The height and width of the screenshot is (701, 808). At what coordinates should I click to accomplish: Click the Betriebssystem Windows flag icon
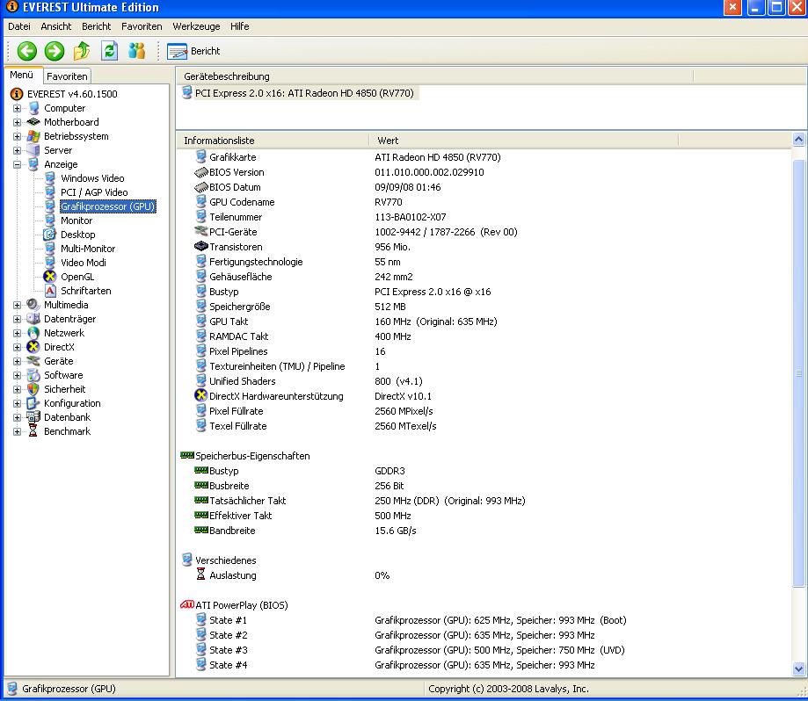pyautogui.click(x=33, y=136)
